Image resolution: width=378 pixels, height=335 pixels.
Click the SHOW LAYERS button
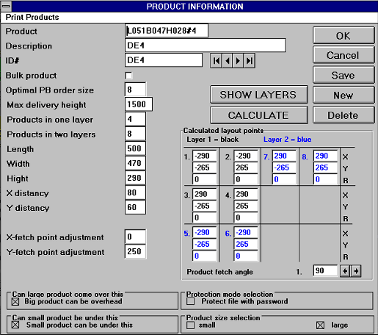point(258,95)
